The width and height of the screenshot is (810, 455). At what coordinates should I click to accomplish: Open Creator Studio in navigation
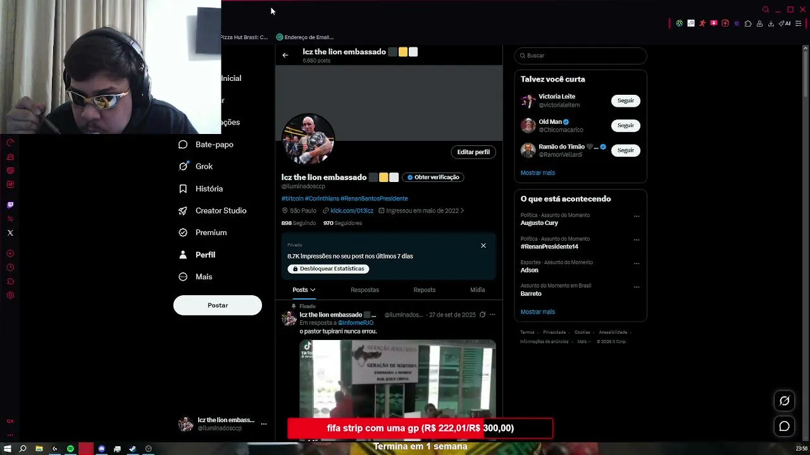coord(213,210)
